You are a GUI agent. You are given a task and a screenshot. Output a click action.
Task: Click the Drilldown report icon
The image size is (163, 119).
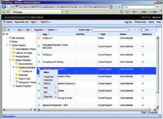point(39,55)
